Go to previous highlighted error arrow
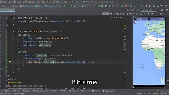The width and height of the screenshot is (169, 95). 121,18
